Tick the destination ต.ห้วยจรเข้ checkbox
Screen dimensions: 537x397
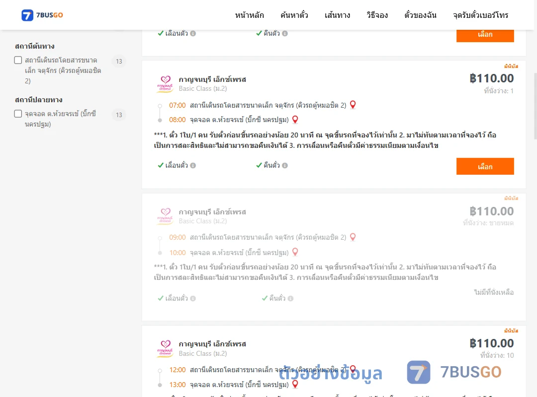[18, 114]
